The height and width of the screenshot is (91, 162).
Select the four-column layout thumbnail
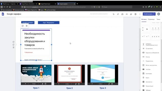point(156,36)
